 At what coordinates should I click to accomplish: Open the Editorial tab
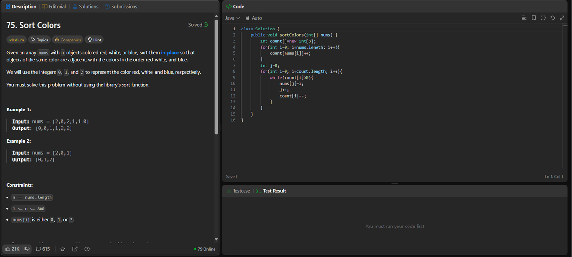pos(54,6)
